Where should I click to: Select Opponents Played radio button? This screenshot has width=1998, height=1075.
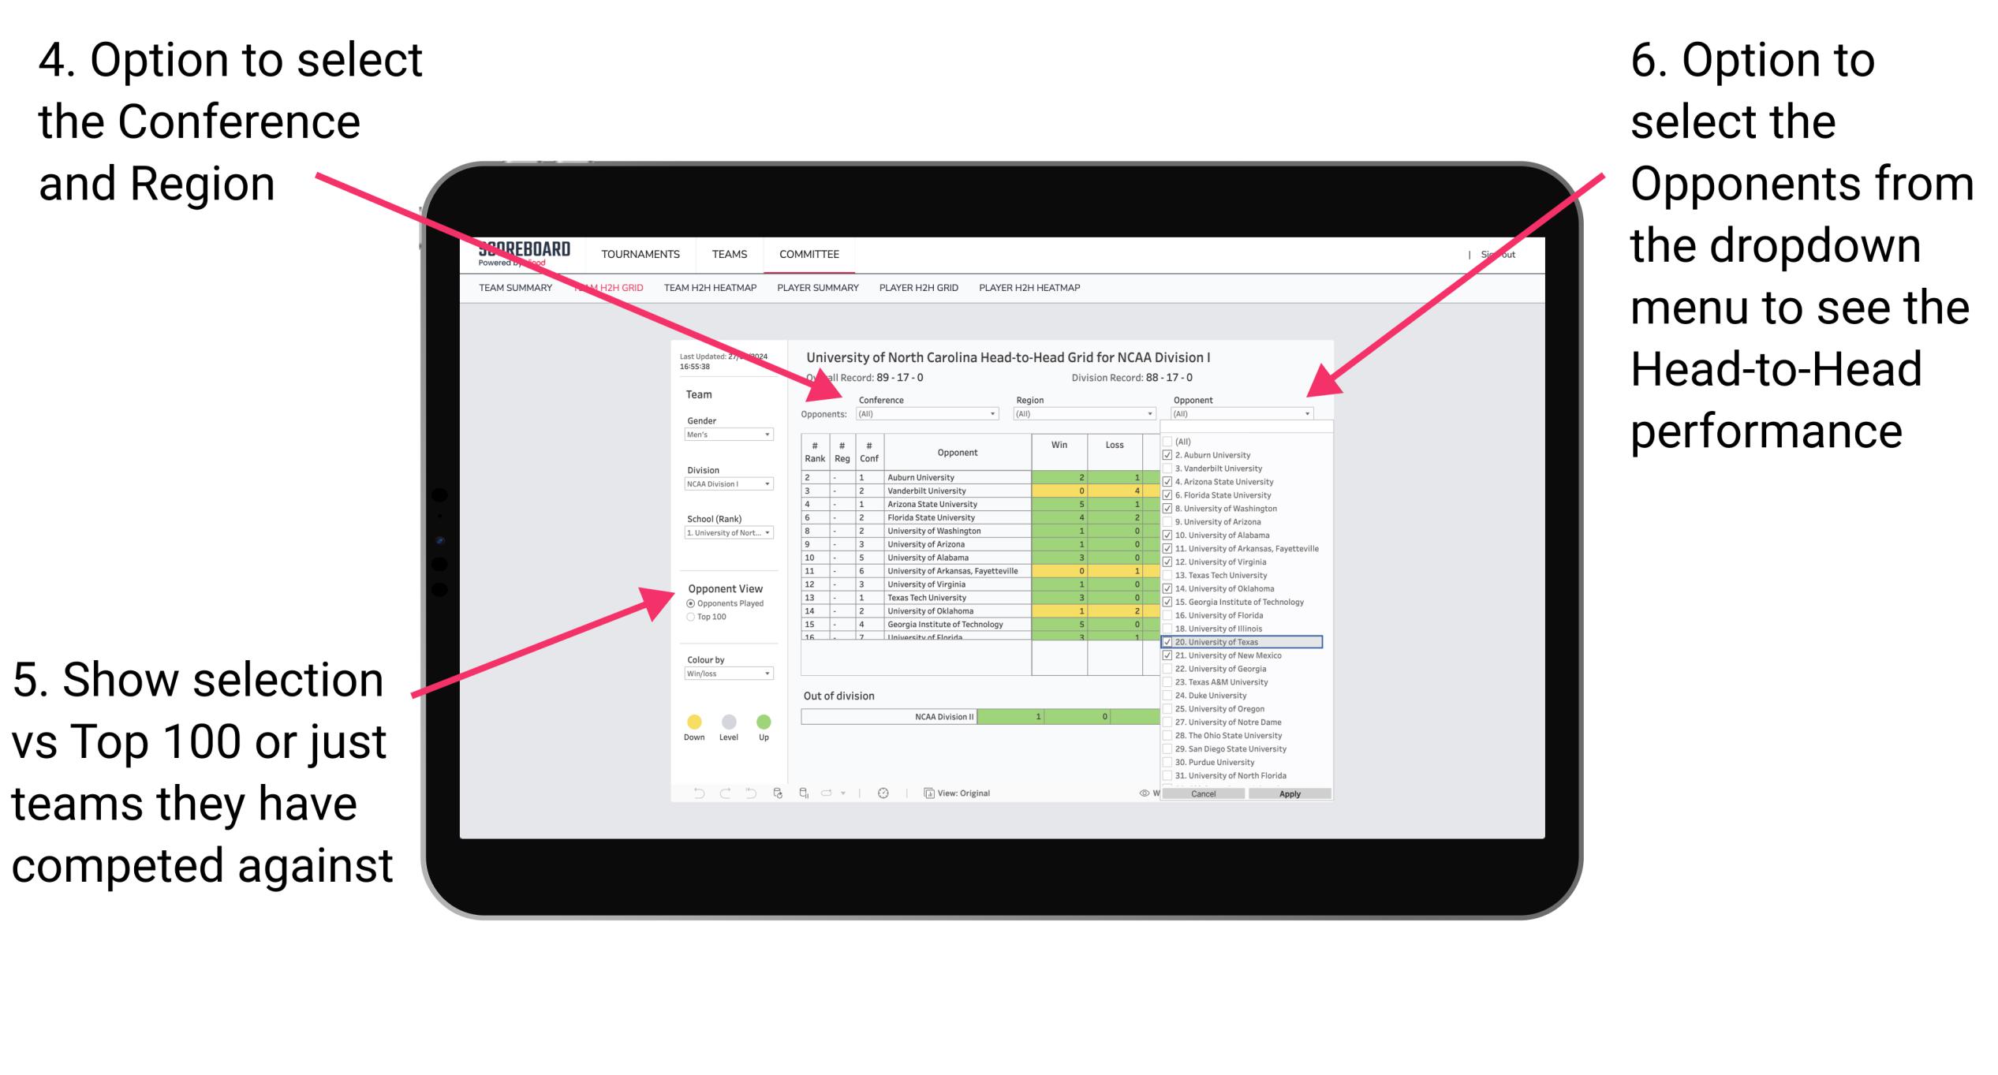pyautogui.click(x=691, y=605)
